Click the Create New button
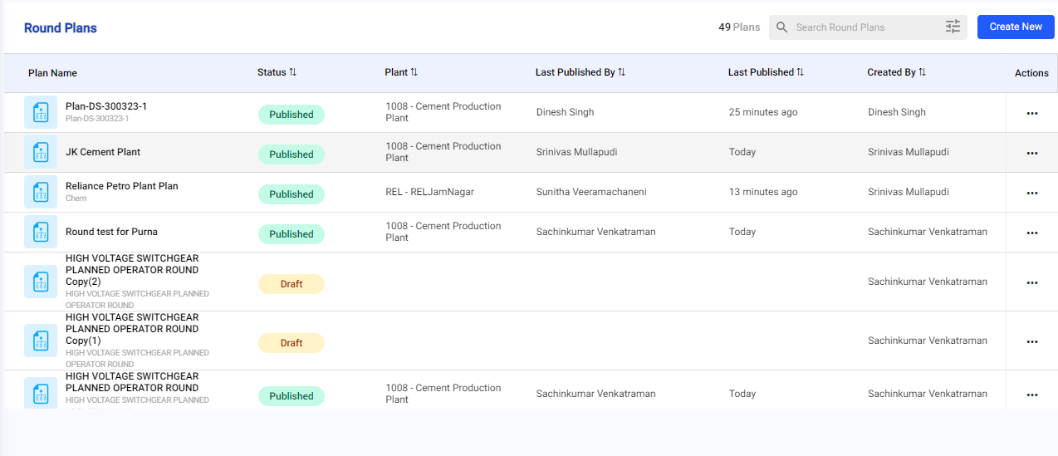 1015,27
